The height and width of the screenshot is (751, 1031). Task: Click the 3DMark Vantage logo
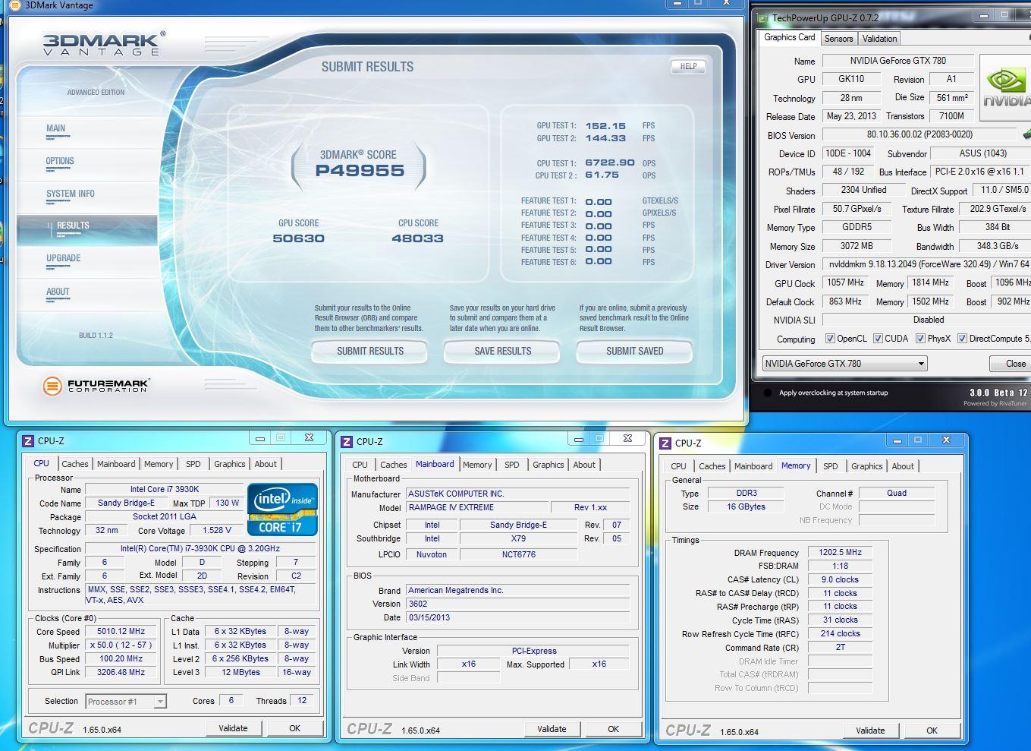point(103,43)
